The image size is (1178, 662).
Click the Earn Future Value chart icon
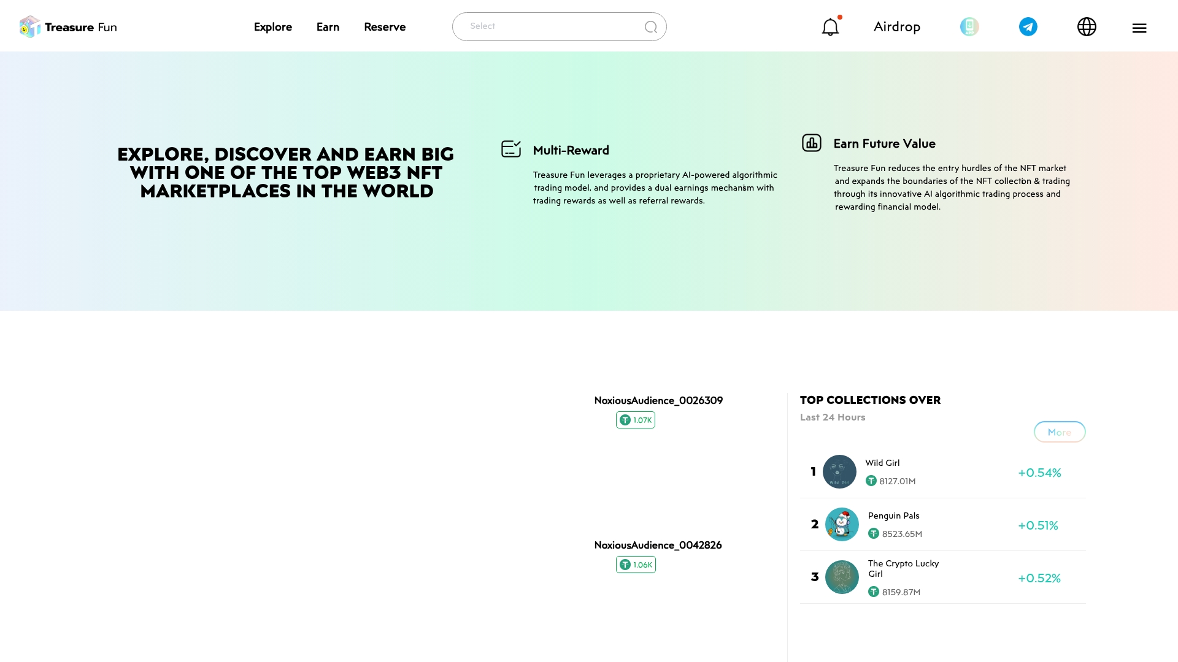(811, 143)
